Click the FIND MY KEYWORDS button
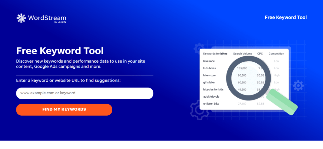Image resolution: width=323 pixels, height=149 pixels. (x=64, y=110)
